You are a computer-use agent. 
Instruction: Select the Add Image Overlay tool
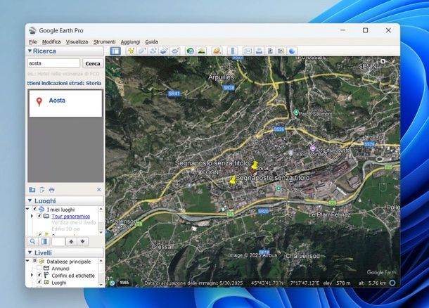(x=164, y=51)
